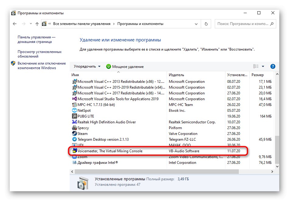Image resolution: width=289 pixels, height=201 pixels.
Task: Click VB-Audio Software publisher cell
Action: [184, 151]
